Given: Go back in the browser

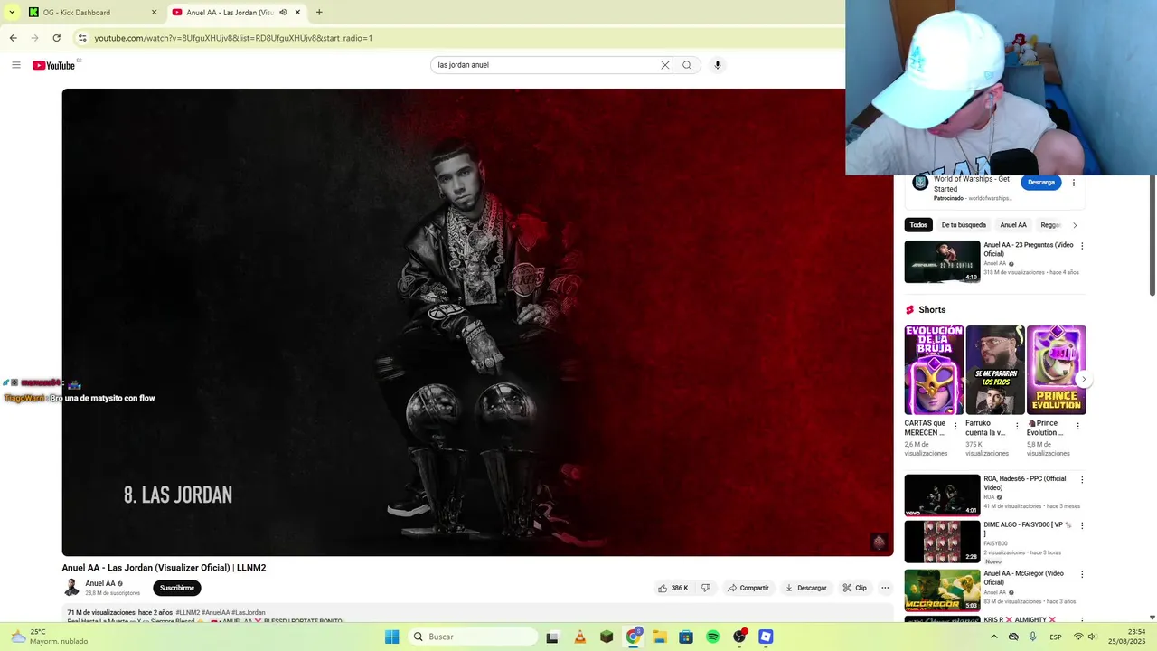Looking at the screenshot, I should point(13,38).
